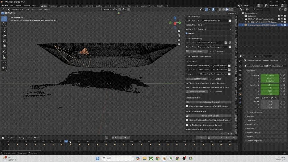Toggle camera view icon in viewport
Viewport: 288px width, 162px height.
[x=179, y=40]
